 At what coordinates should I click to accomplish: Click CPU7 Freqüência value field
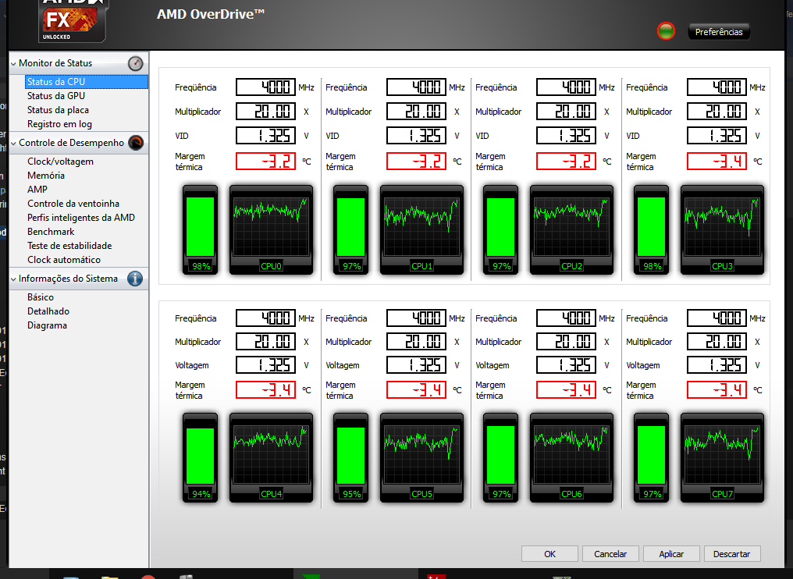717,318
